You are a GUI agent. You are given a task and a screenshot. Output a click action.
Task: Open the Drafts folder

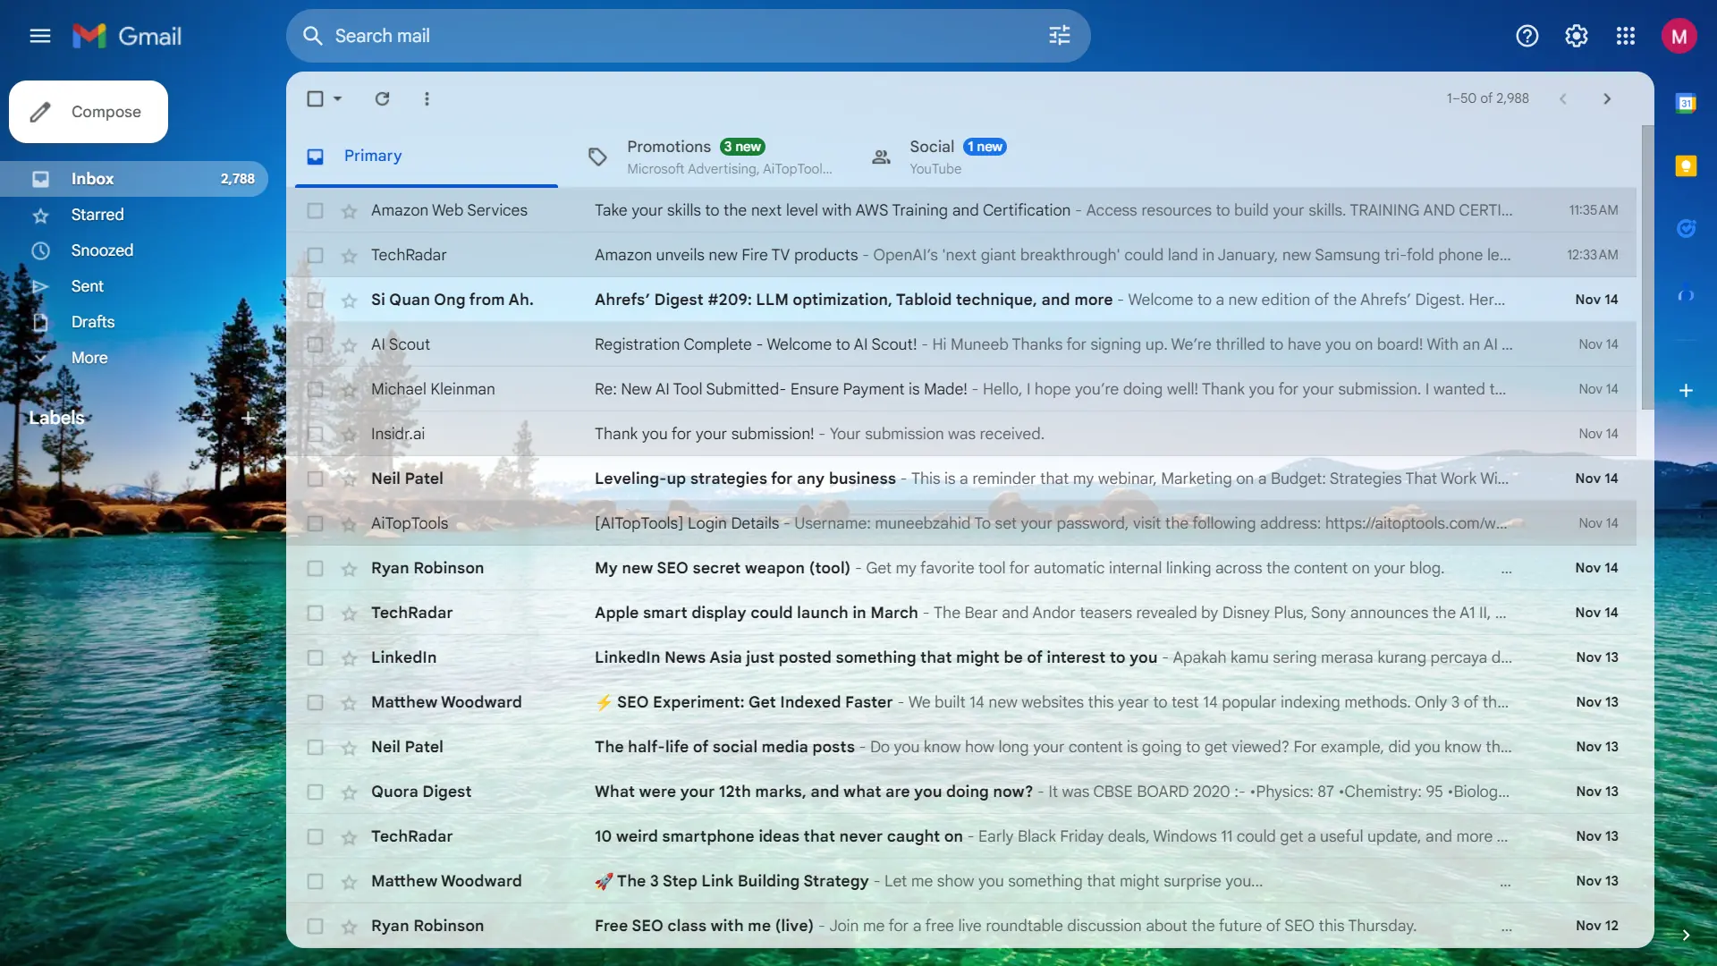(x=134, y=322)
